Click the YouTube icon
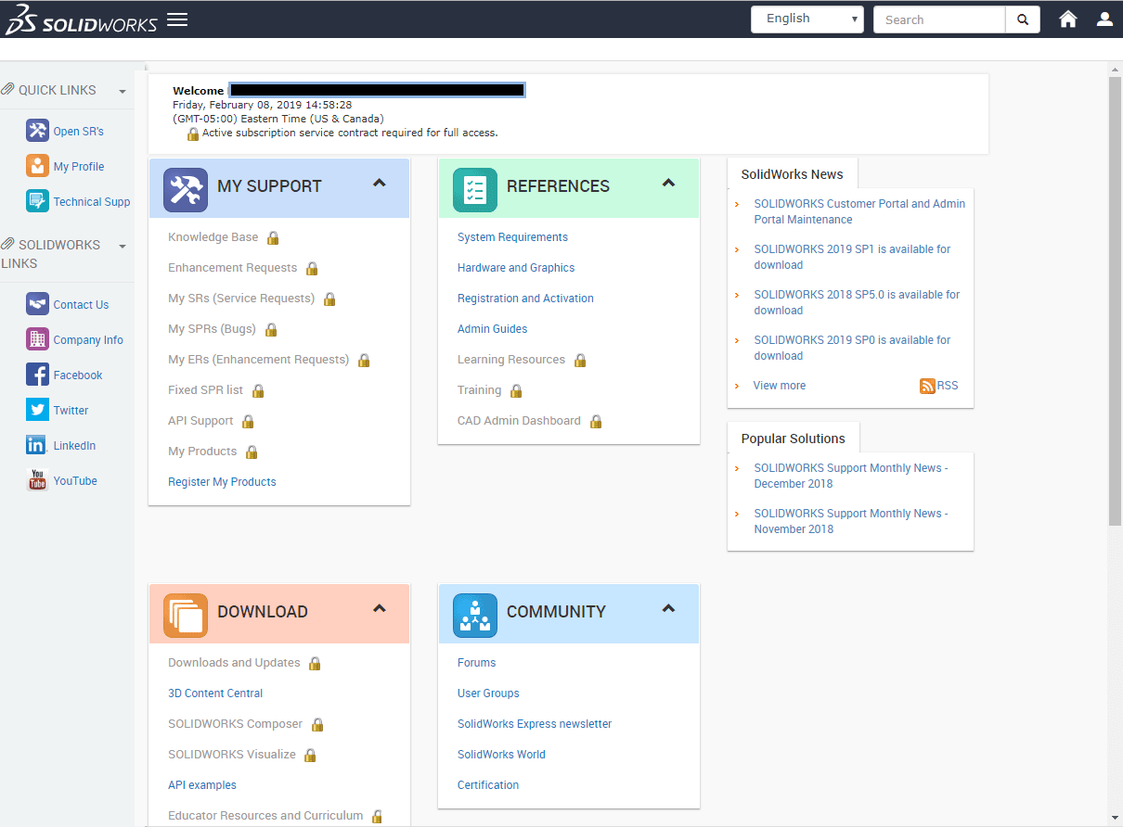This screenshot has height=827, width=1123. point(37,480)
